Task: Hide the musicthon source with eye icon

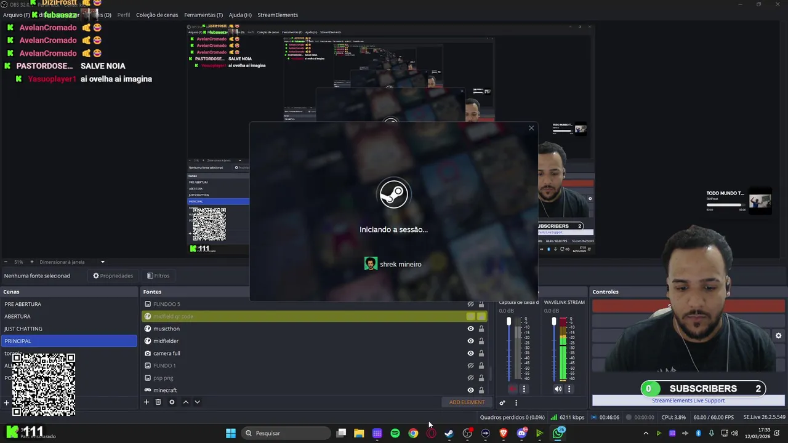Action: tap(470, 329)
